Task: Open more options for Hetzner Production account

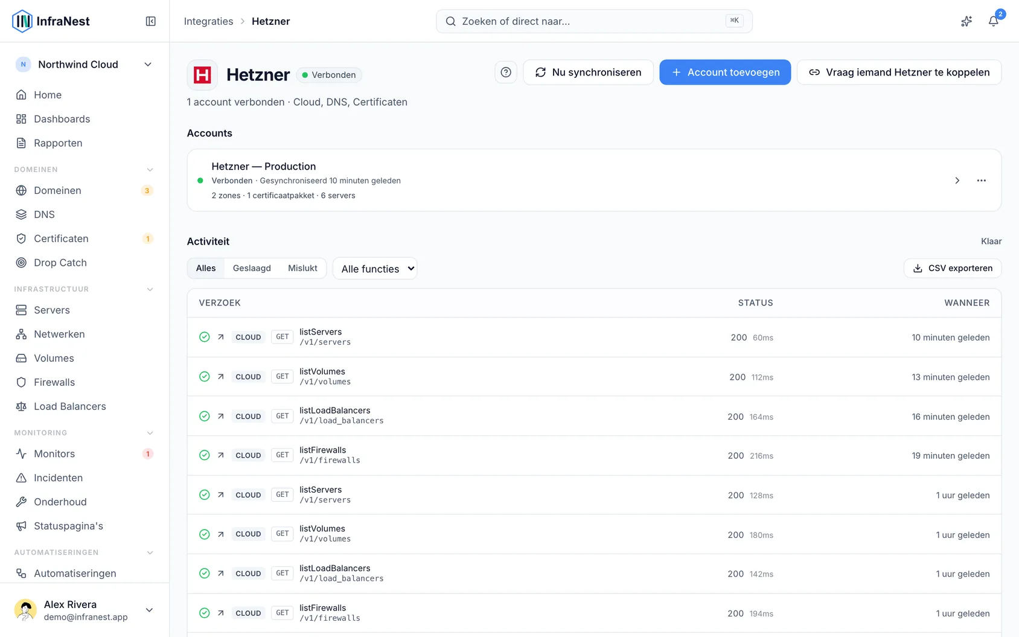Action: click(x=982, y=181)
